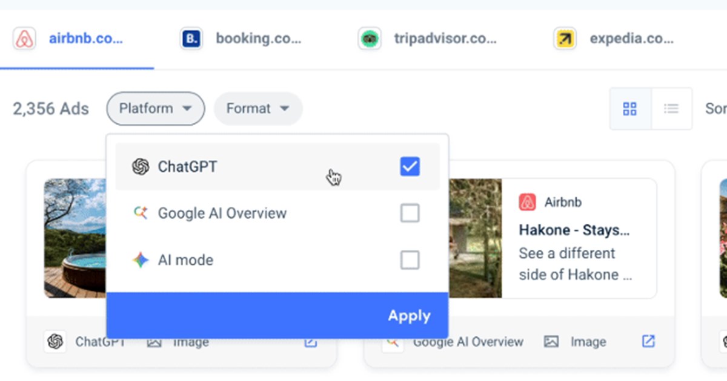The image size is (727, 381).
Task: Click the Airbnb logo in Hakone ad
Action: [528, 202]
